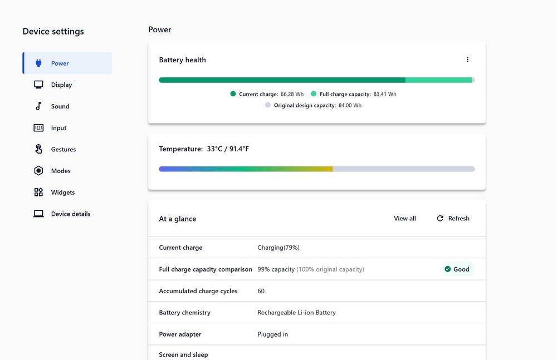557x360 pixels.
Task: Select the Current charge row
Action: pos(316,248)
